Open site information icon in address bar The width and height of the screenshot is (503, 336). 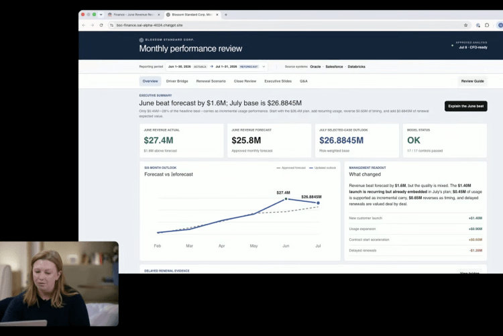pos(111,25)
